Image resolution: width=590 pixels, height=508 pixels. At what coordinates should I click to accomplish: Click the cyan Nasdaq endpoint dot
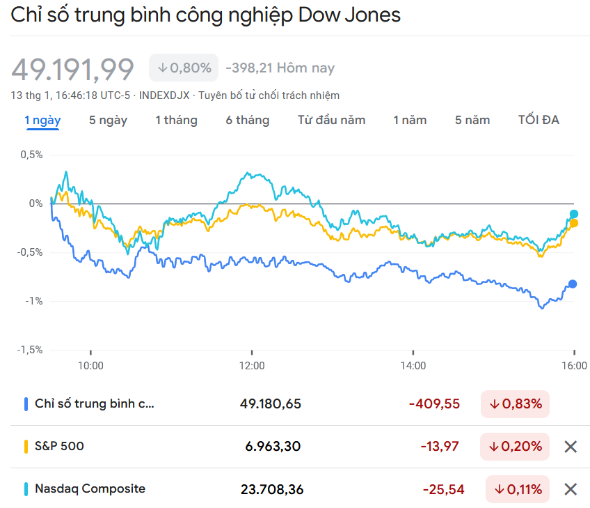(574, 214)
